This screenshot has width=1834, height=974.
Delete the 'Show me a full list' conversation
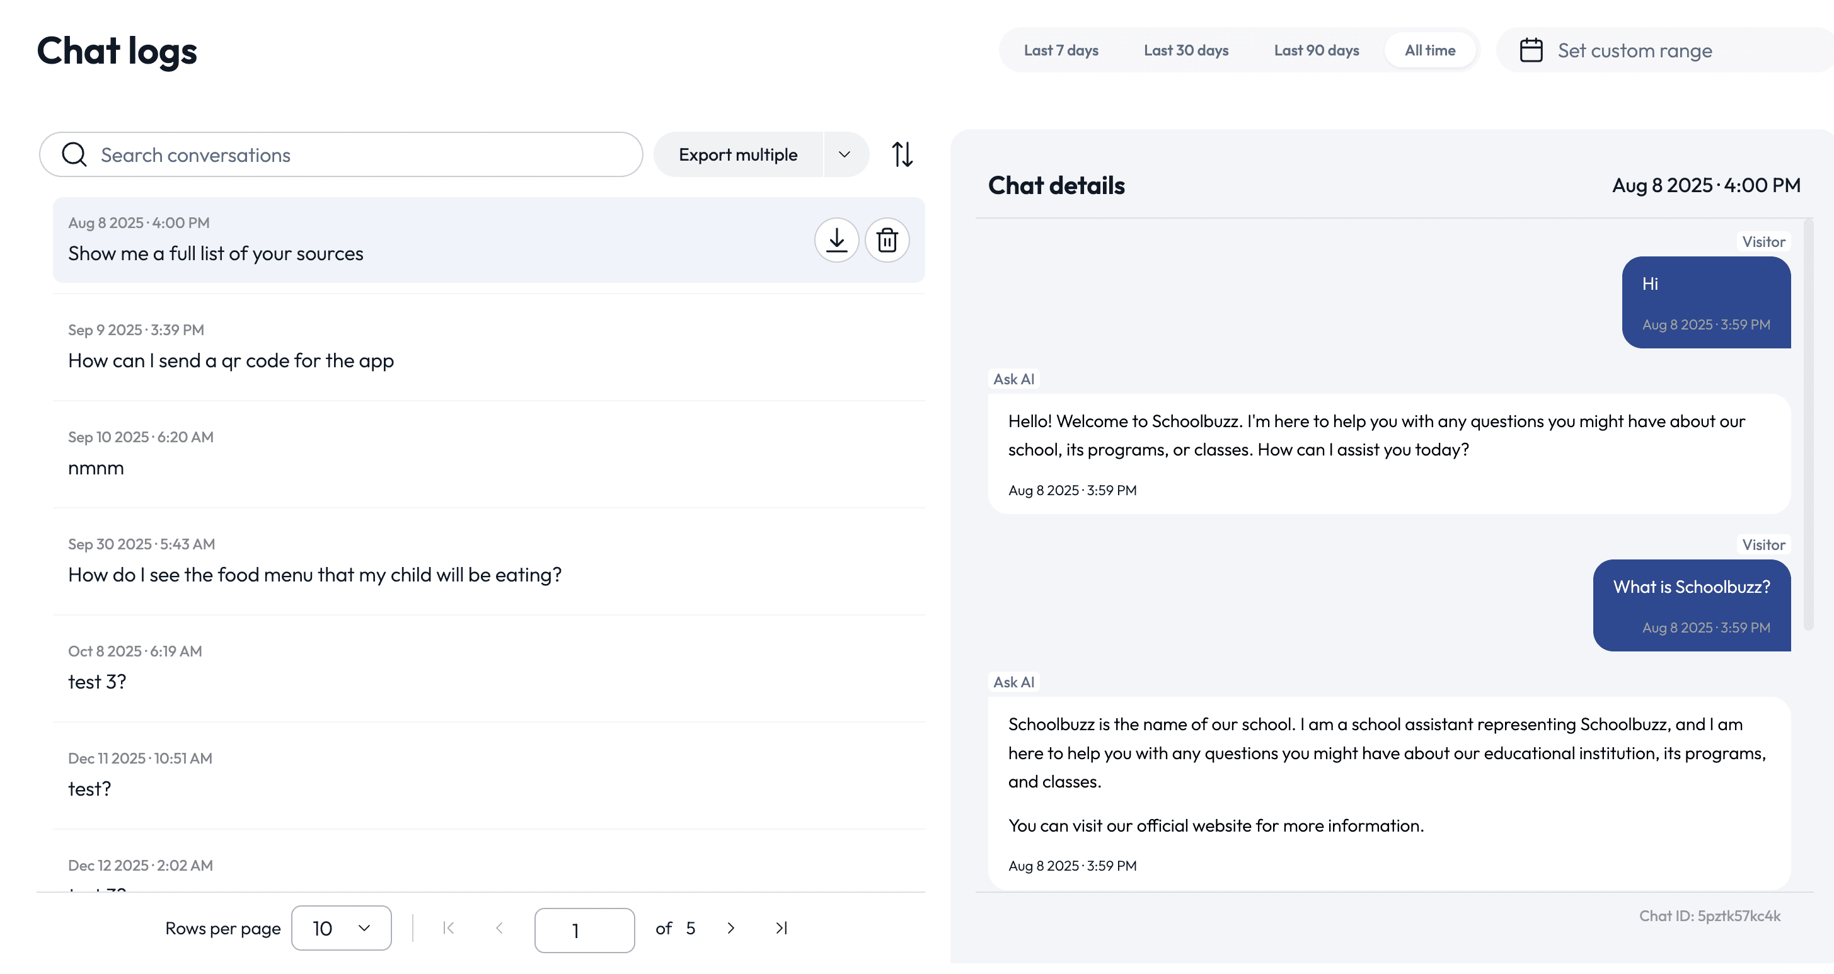[x=886, y=240]
